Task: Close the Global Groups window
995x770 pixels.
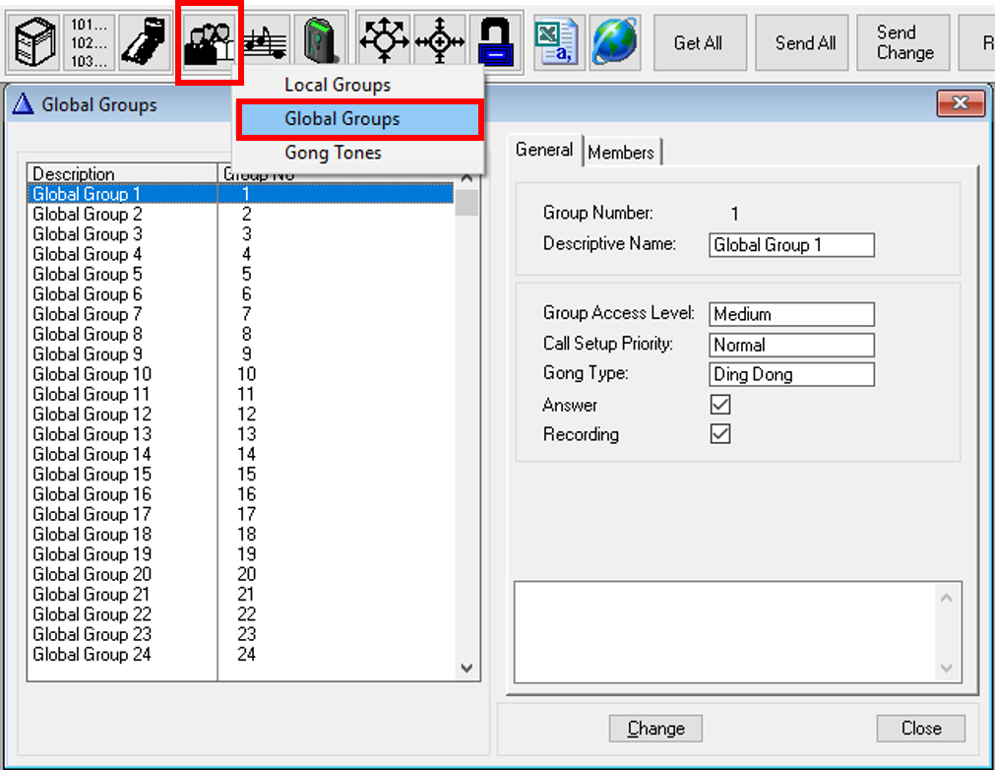Action: point(961,103)
